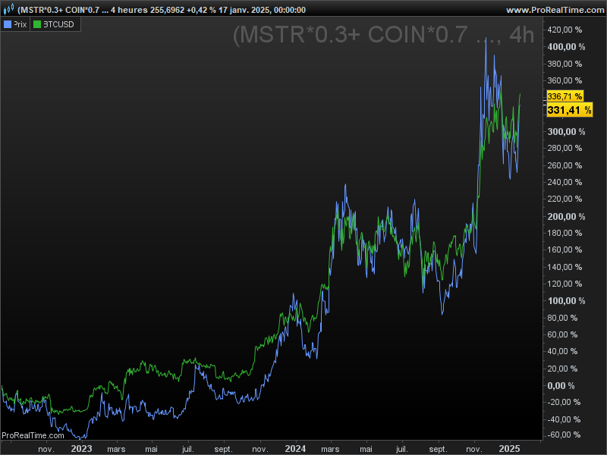The width and height of the screenshot is (607, 455).
Task: Click the 80,00 % axis label
Action: tap(562, 318)
